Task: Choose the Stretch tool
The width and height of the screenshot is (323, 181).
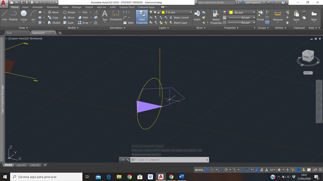Action: tap(54, 23)
